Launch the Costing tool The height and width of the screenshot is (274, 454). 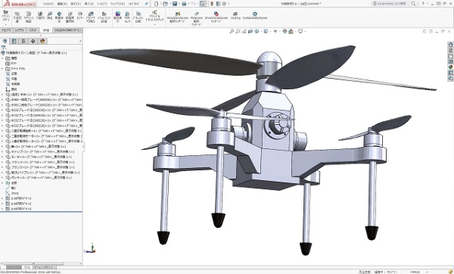(235, 16)
